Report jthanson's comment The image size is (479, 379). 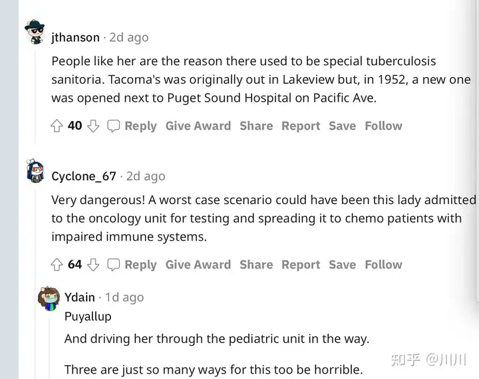tap(301, 126)
